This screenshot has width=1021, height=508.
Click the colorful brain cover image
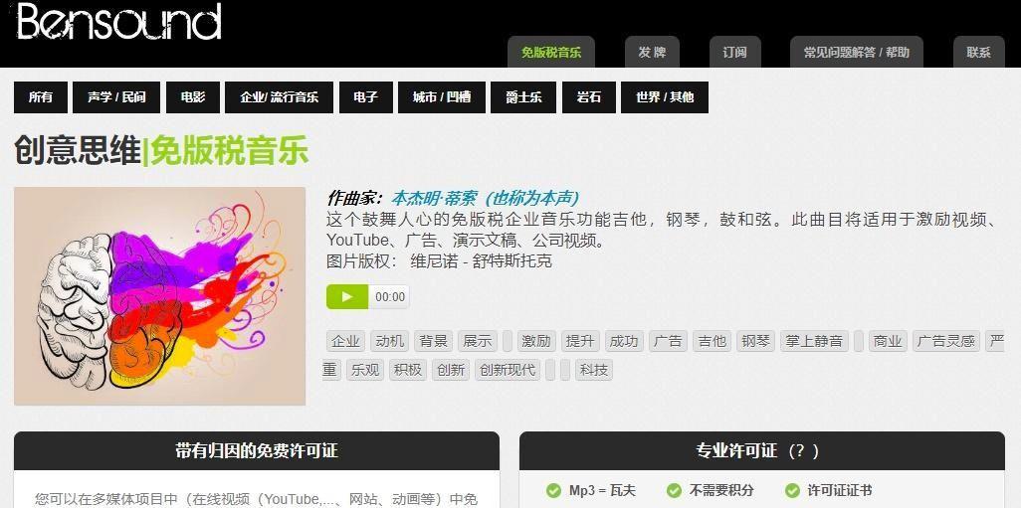coord(159,296)
